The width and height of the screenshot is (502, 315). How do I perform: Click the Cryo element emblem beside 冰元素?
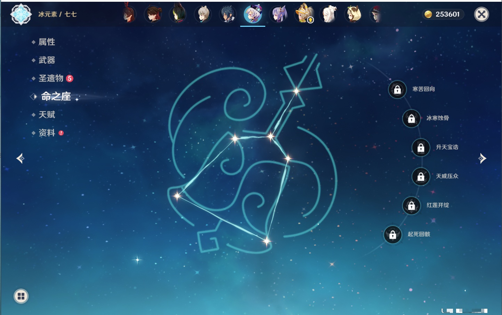coord(21,14)
